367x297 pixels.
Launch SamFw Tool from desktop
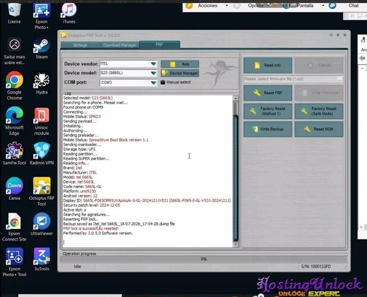tap(14, 153)
